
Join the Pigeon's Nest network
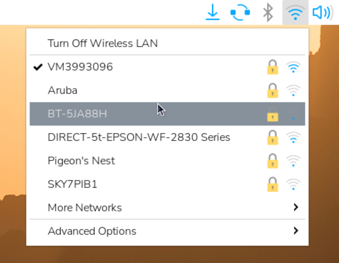click(81, 161)
